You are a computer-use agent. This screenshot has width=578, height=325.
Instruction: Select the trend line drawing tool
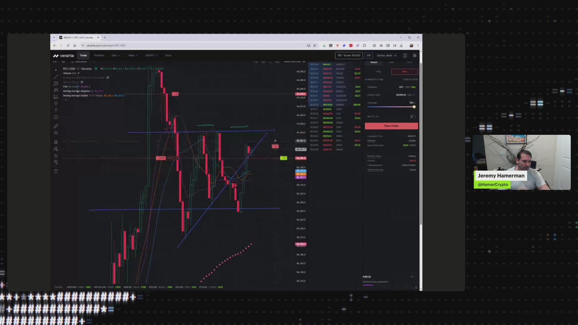point(56,77)
